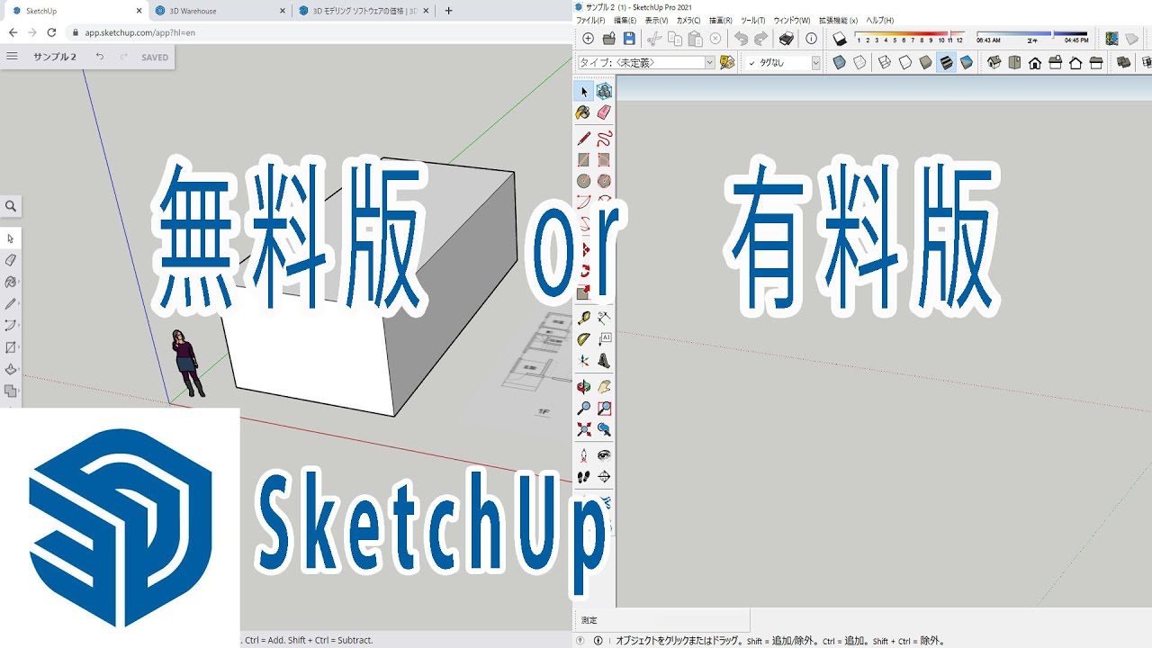Open a new browser tab
The height and width of the screenshot is (648, 1152).
pyautogui.click(x=449, y=11)
